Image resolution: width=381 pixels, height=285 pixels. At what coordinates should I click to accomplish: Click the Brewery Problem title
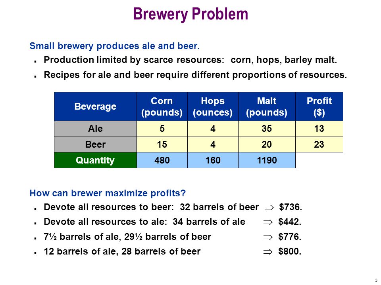click(x=190, y=14)
